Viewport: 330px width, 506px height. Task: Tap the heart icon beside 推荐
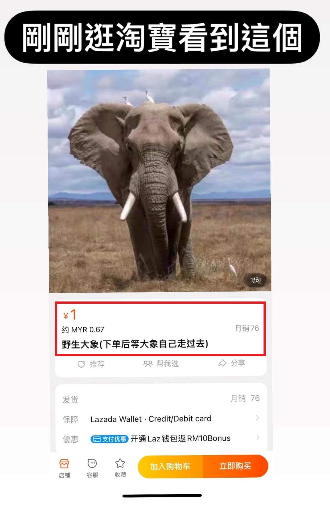(81, 364)
